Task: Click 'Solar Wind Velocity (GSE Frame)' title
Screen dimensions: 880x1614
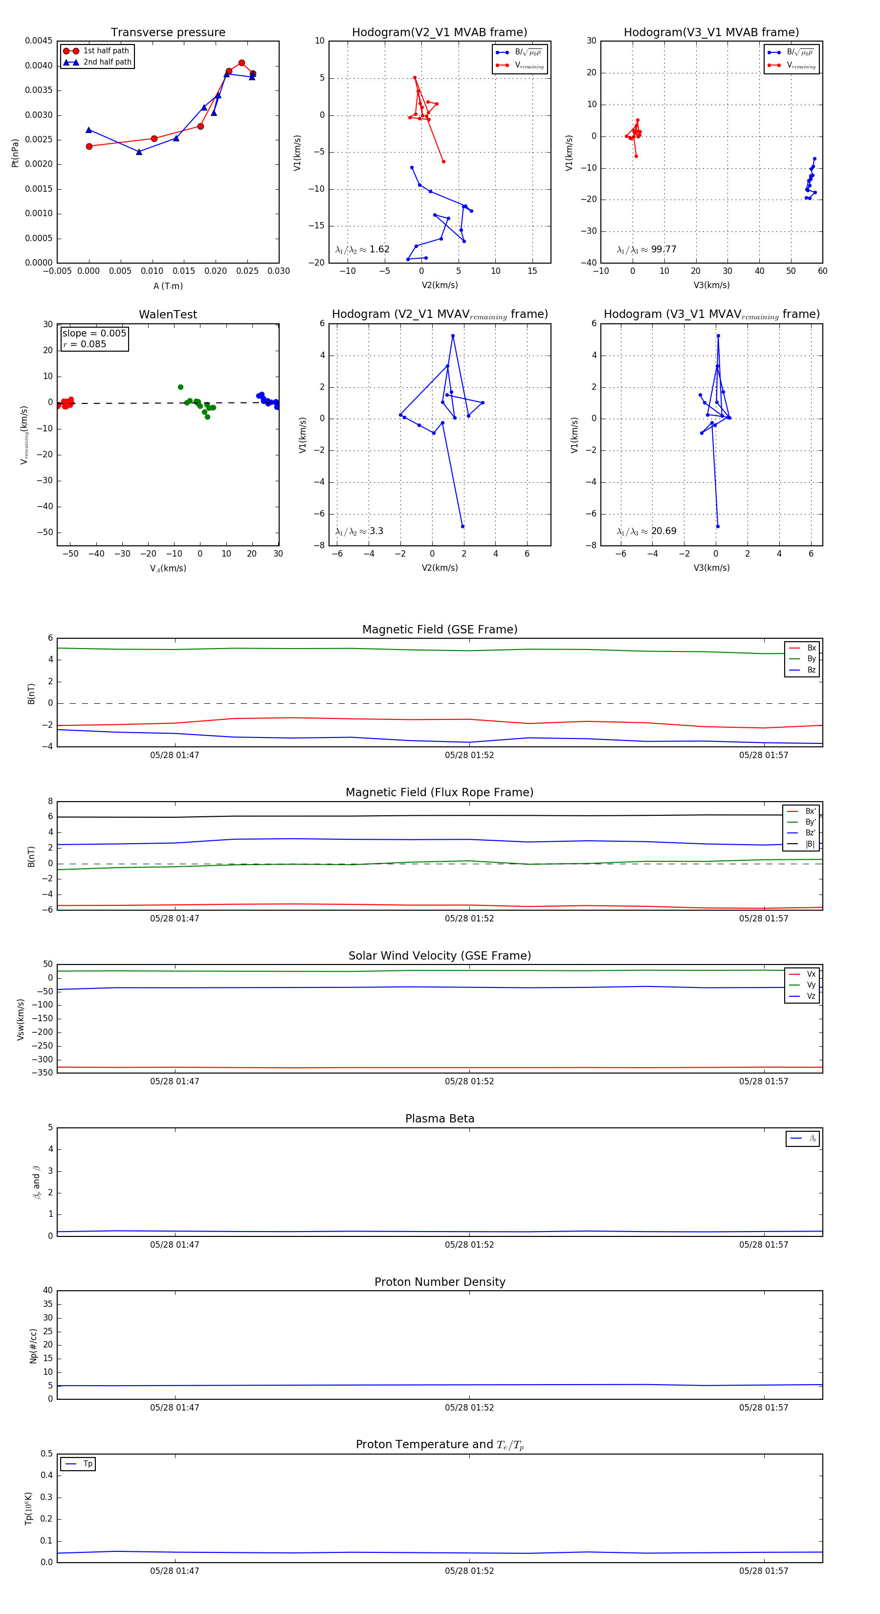Action: click(440, 956)
